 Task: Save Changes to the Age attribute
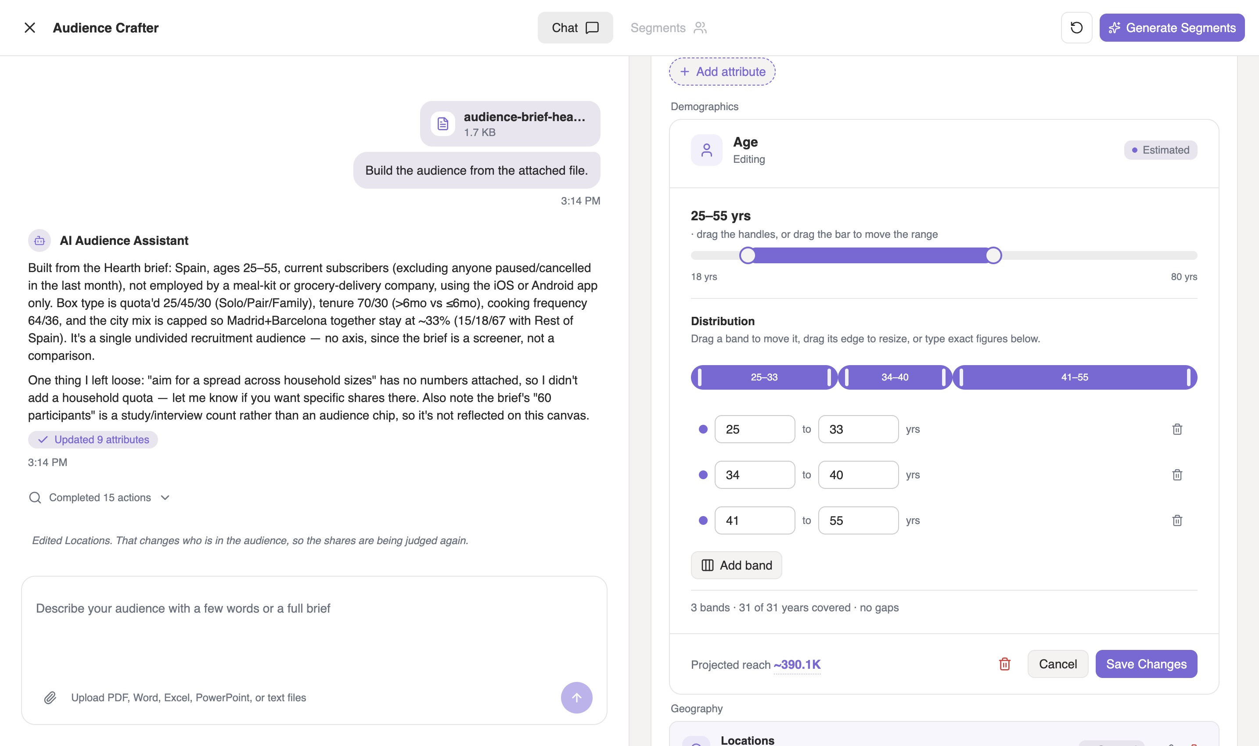pyautogui.click(x=1146, y=664)
